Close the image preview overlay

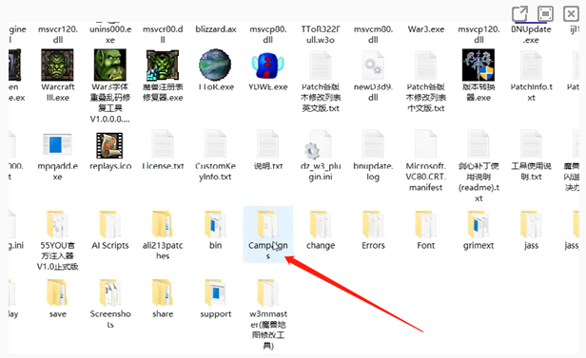[x=571, y=14]
